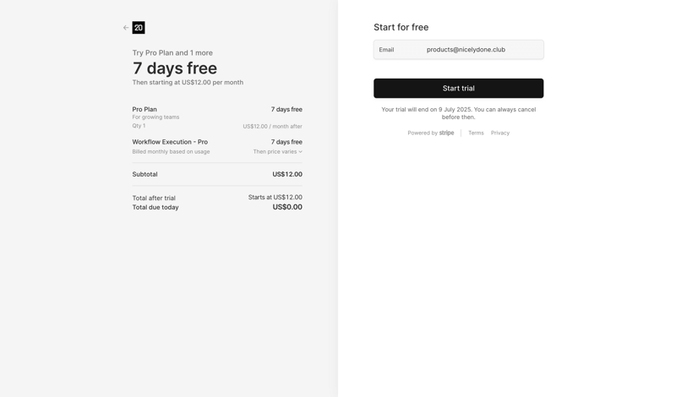676x397 pixels.
Task: Select the Pro Plan line item title
Action: point(144,109)
